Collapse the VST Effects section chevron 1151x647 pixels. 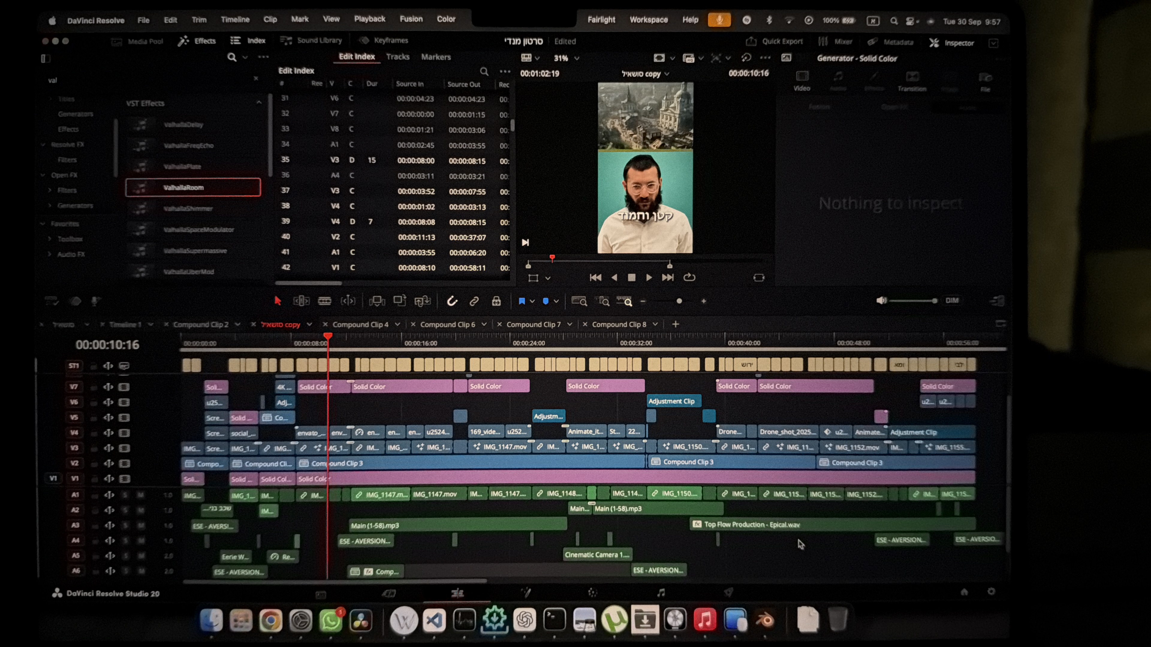[259, 103]
